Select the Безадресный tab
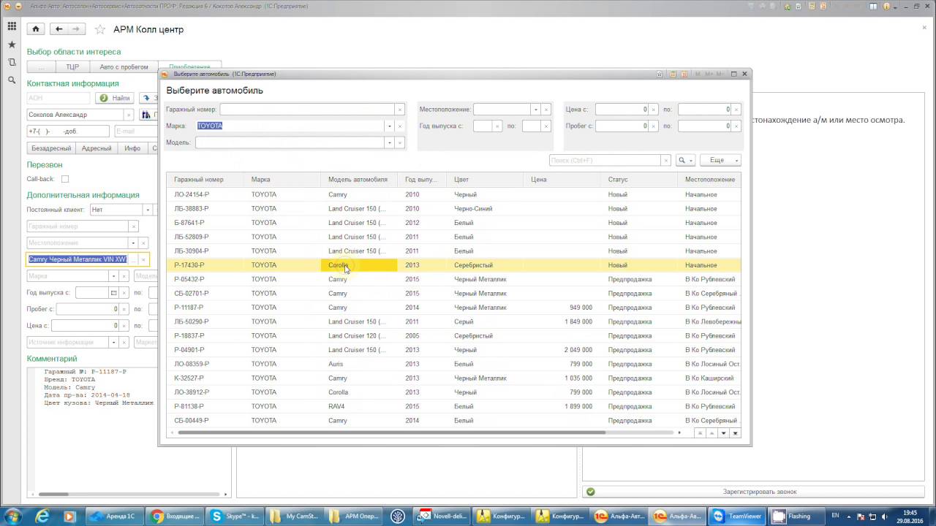 (x=50, y=148)
